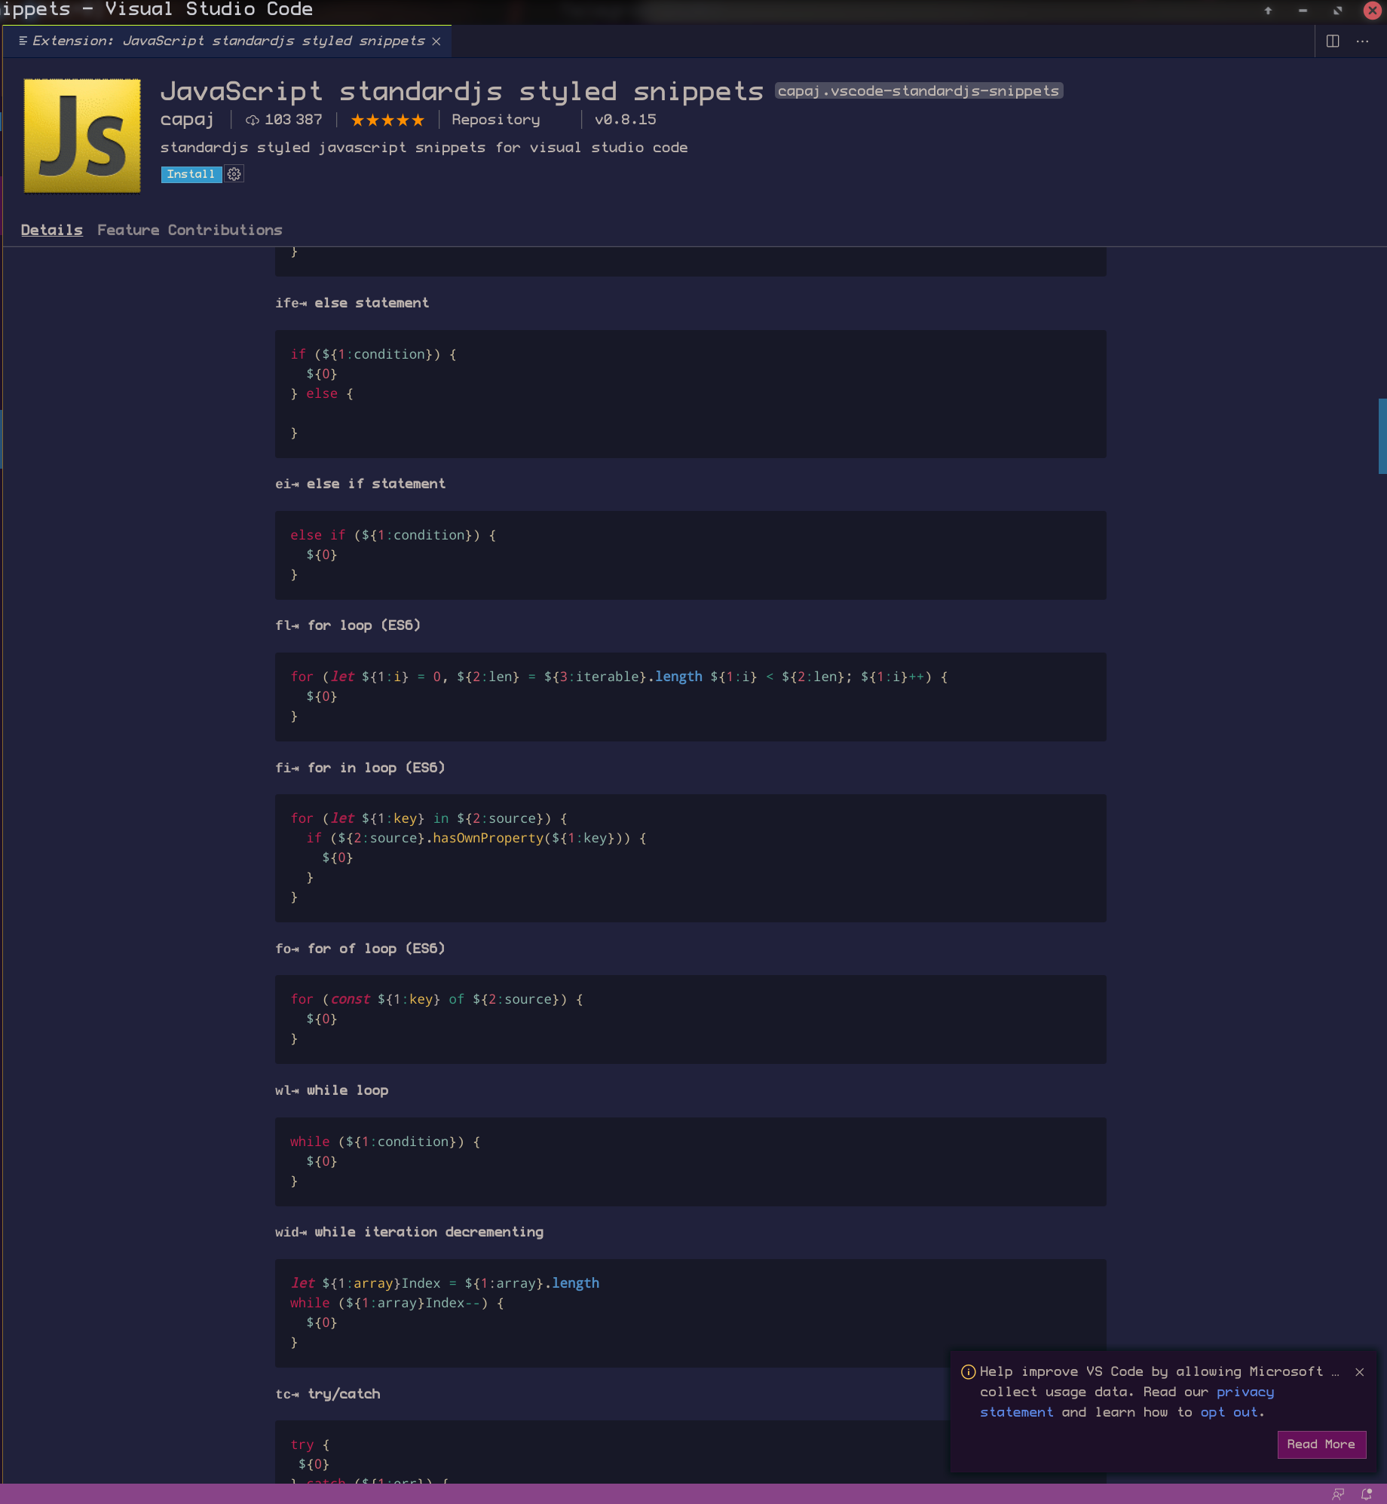Viewport: 1387px width, 1504px height.
Task: Click 'wid while iteration decrementing' heading
Action: click(x=409, y=1232)
